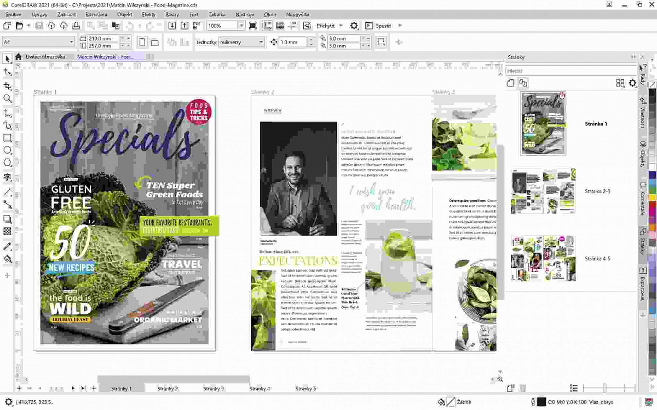Image resolution: width=657 pixels, height=410 pixels.
Task: Select the Pick tool in the toolbox
Action: tap(8, 58)
